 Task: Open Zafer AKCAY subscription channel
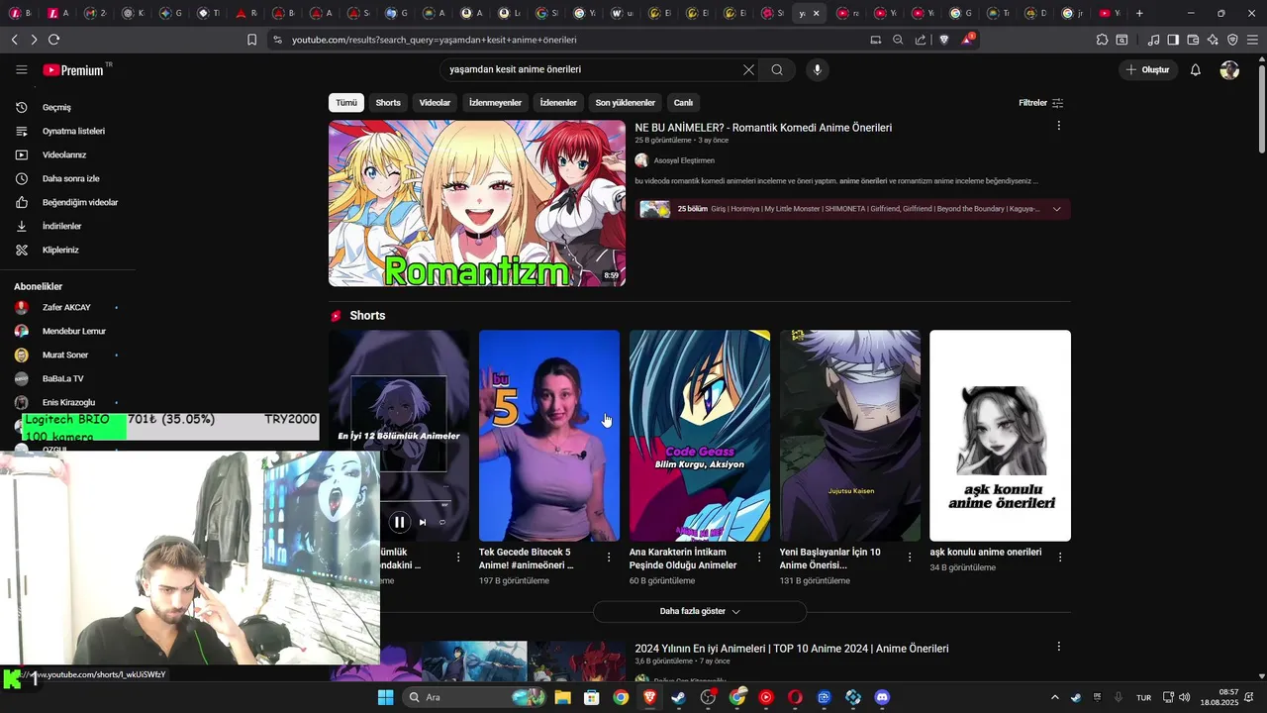pyautogui.click(x=67, y=307)
